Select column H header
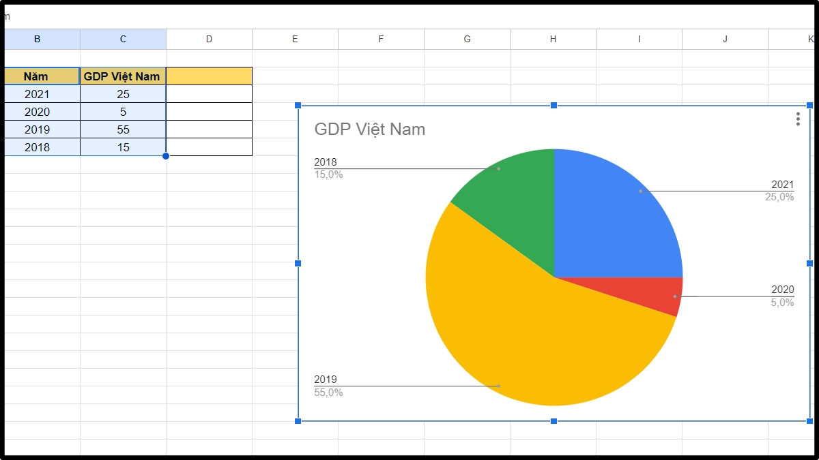This screenshot has height=460, width=819. [553, 39]
